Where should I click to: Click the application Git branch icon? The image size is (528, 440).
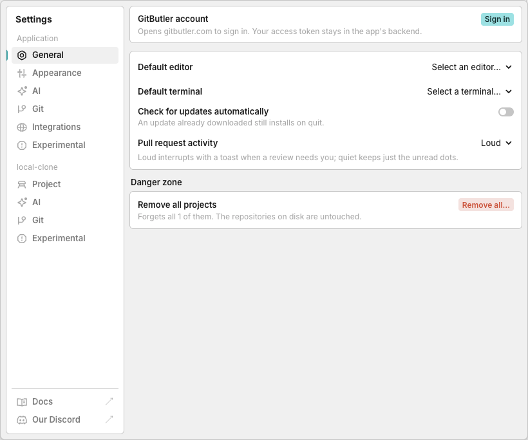[22, 109]
